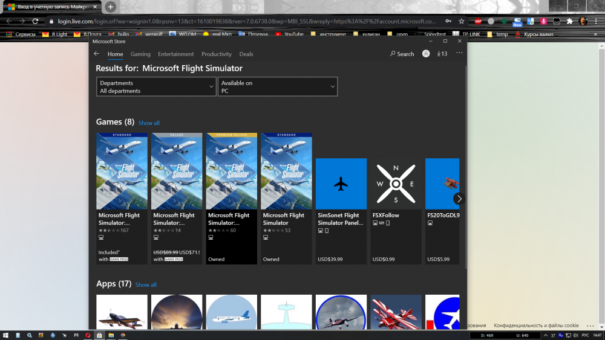Switch to the Entertainment tab

pos(176,54)
